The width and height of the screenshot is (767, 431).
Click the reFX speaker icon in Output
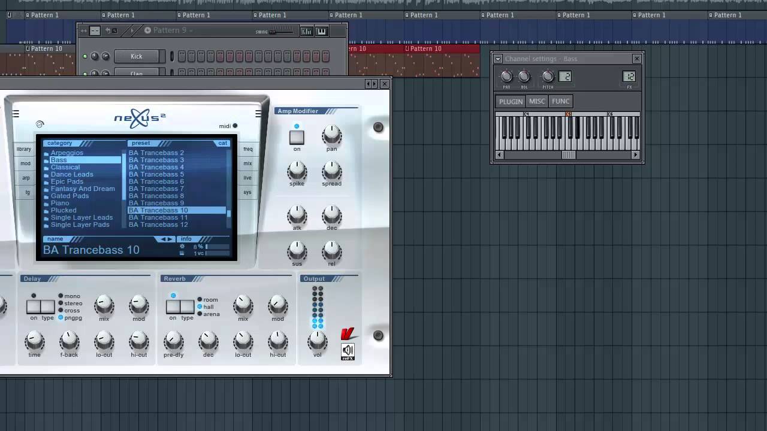click(348, 351)
